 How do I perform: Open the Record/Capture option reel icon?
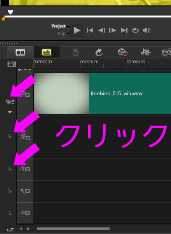(x=122, y=52)
